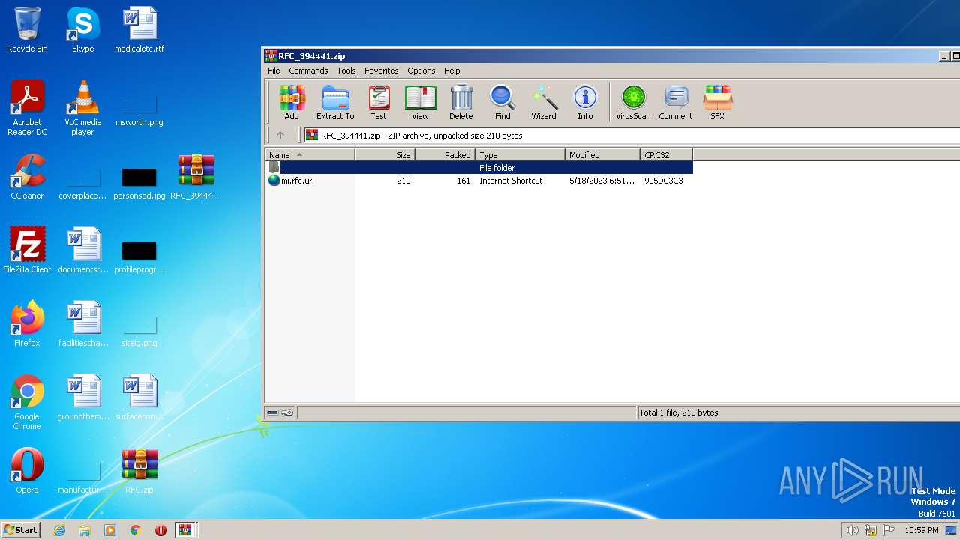Open the Options menu
Image resolution: width=960 pixels, height=540 pixels.
(x=421, y=70)
